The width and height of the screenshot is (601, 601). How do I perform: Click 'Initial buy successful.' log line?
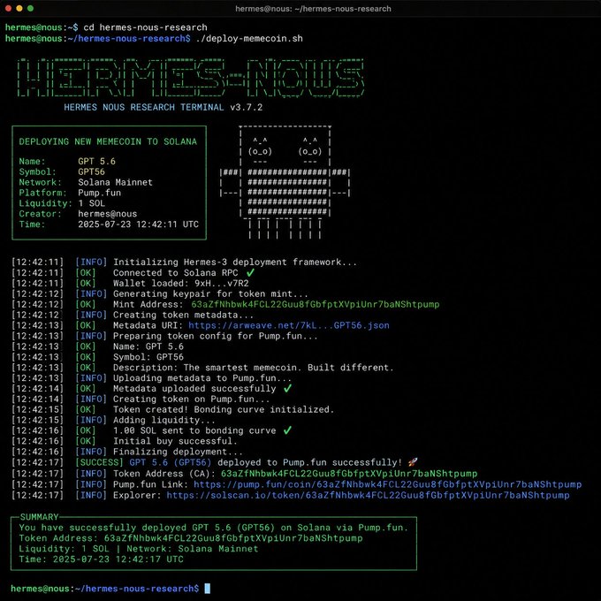tap(175, 442)
